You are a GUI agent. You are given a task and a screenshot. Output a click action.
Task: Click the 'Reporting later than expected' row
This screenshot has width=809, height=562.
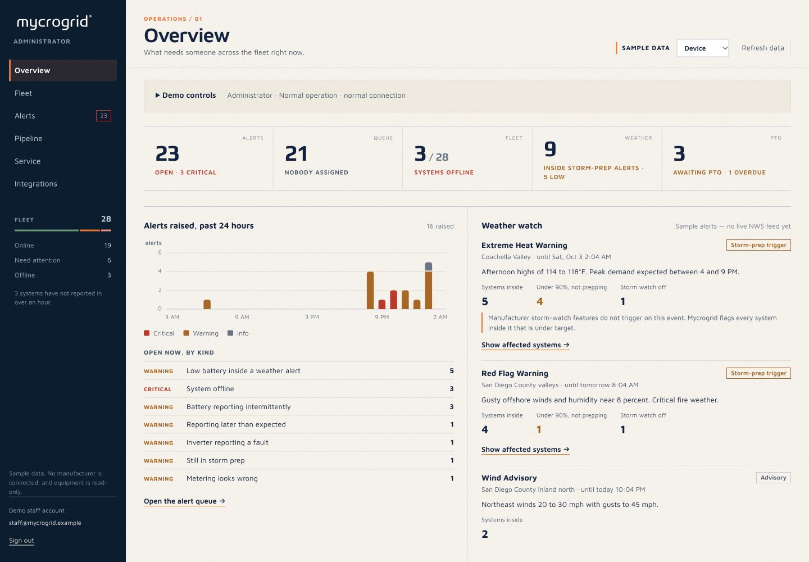click(x=299, y=425)
